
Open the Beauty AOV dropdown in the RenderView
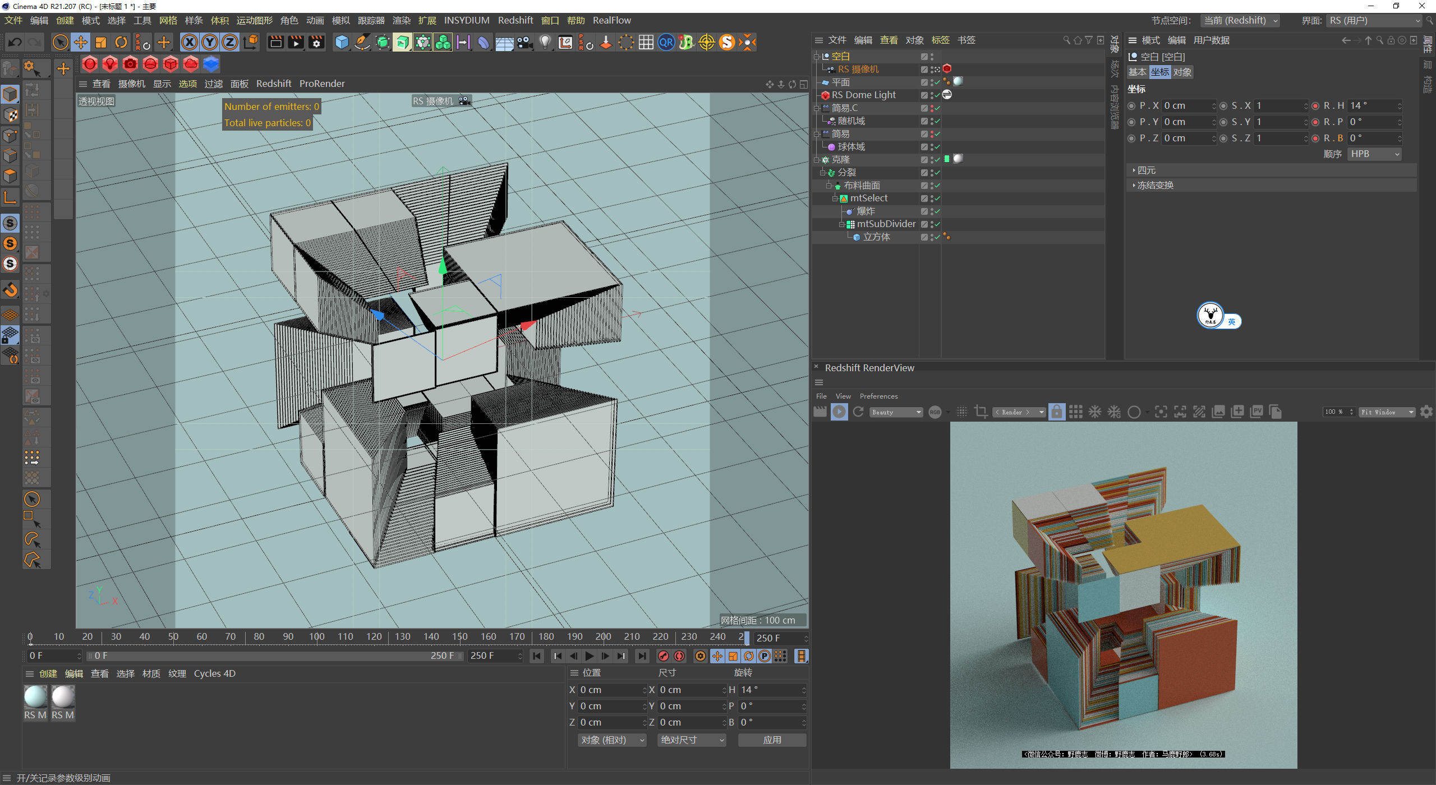point(896,412)
